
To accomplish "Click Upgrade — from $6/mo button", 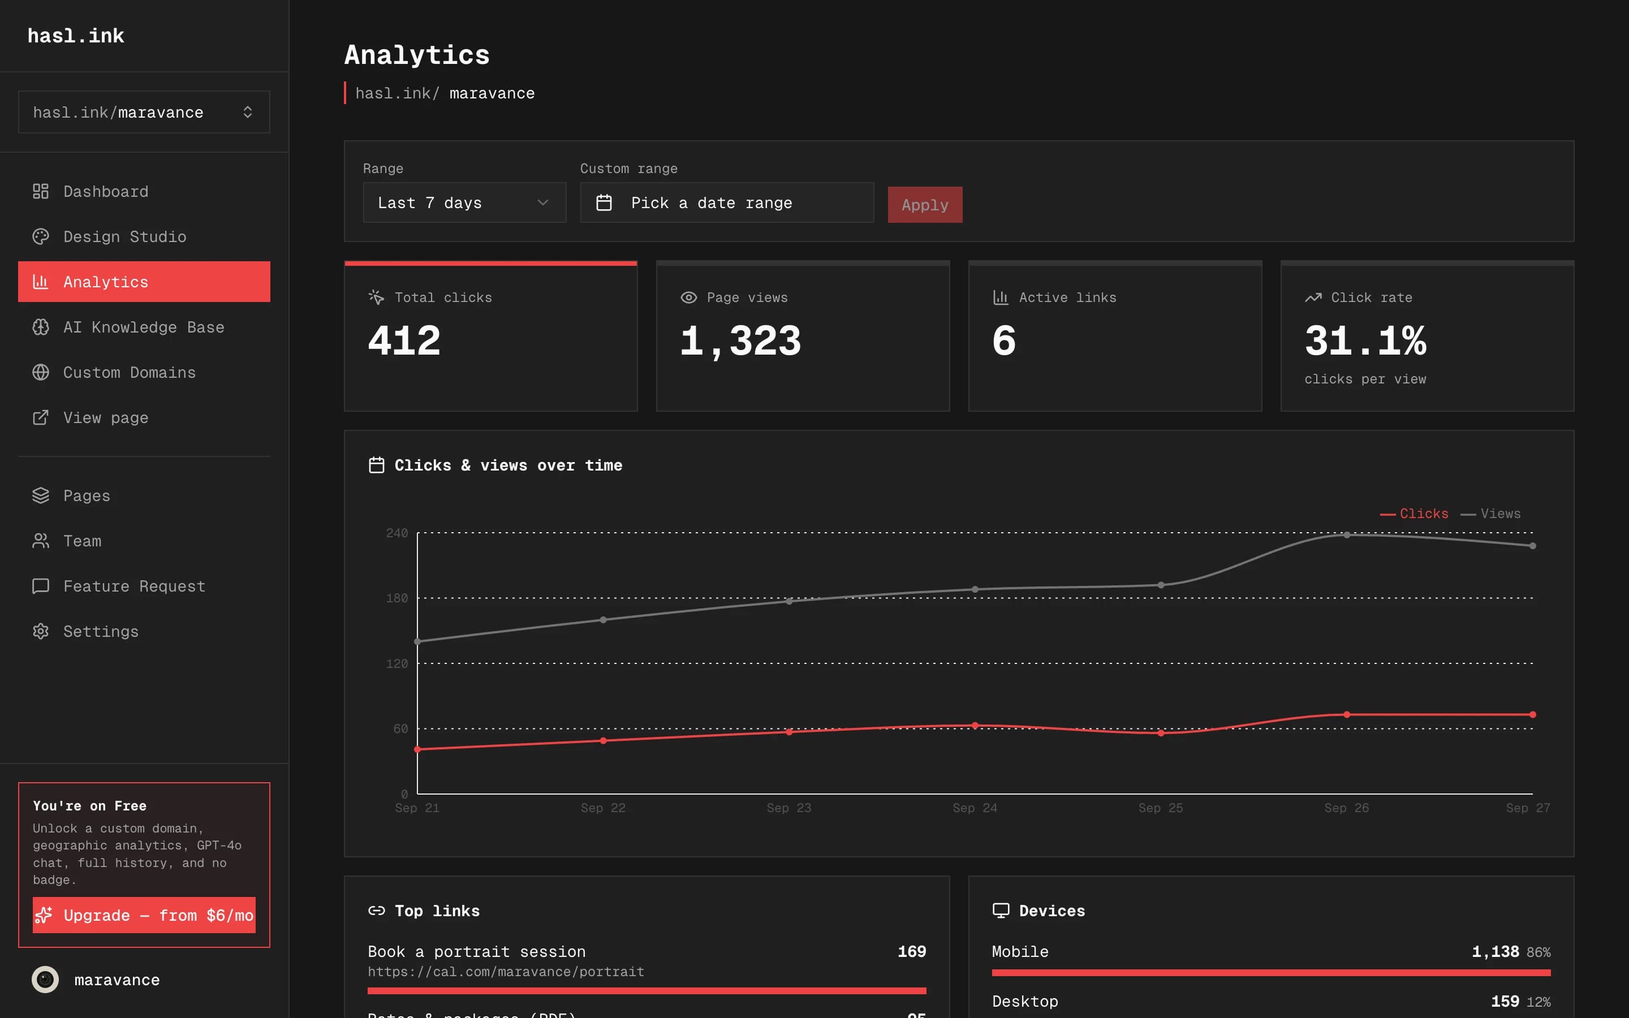I will [x=144, y=915].
